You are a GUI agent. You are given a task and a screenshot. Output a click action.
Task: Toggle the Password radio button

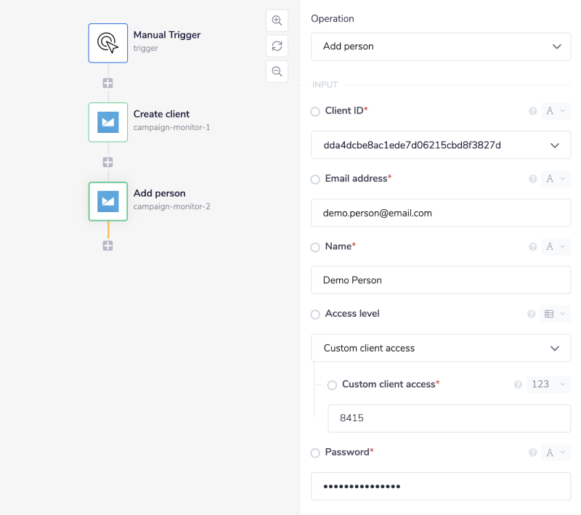(x=315, y=453)
